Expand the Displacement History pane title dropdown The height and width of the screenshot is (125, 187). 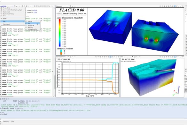[x=68, y=57]
